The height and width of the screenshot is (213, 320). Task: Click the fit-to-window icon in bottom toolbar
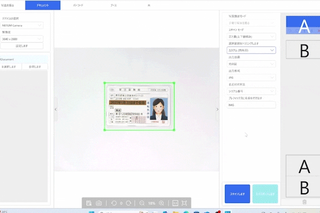(x=185, y=203)
